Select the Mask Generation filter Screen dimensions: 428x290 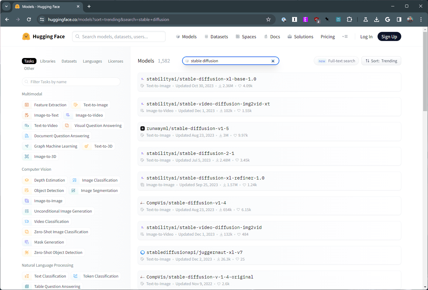coord(44,242)
